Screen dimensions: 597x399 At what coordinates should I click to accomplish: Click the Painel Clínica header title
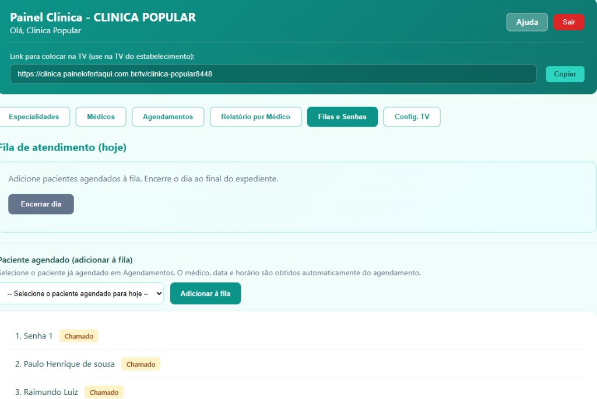click(x=103, y=17)
